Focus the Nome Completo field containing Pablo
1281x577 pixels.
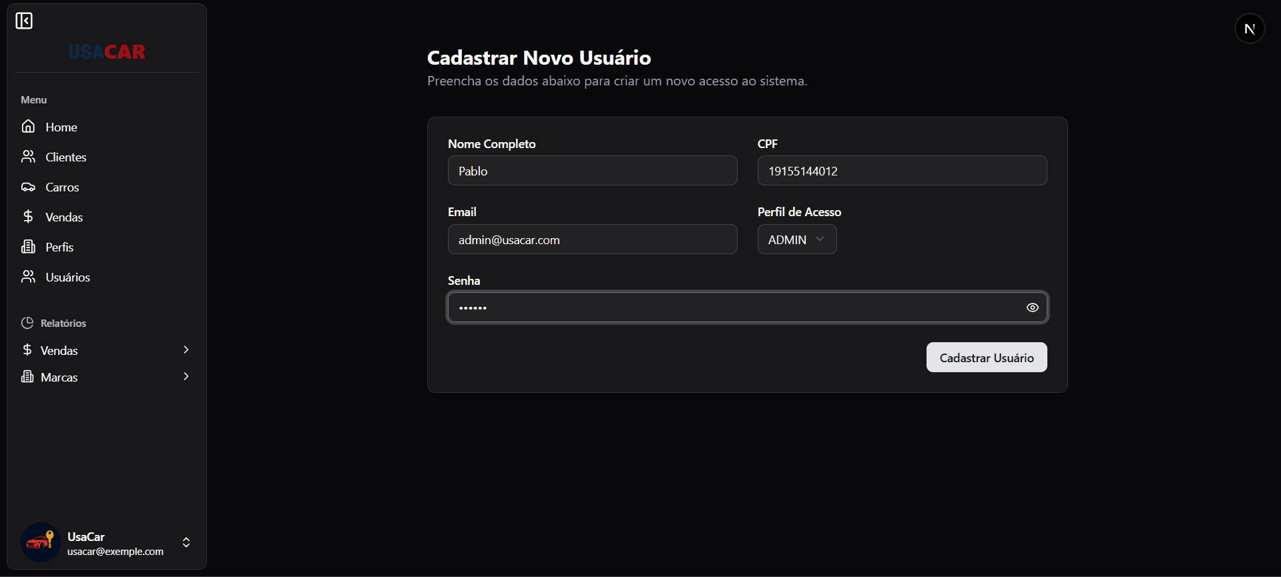pos(592,171)
